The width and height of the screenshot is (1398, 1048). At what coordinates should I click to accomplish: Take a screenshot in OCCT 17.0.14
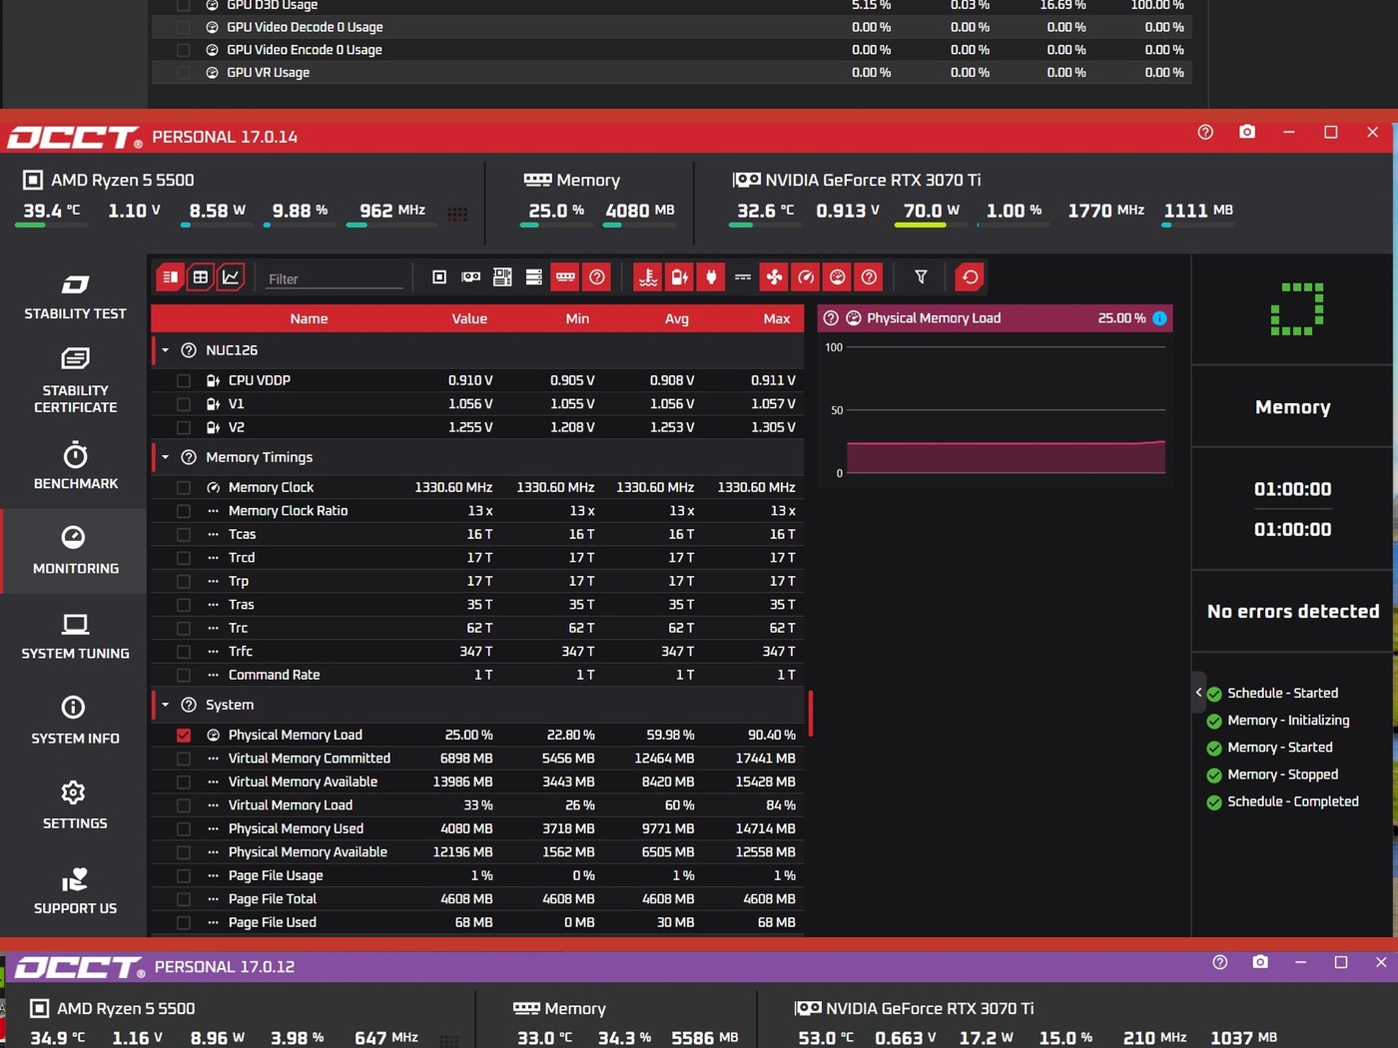[x=1247, y=132]
